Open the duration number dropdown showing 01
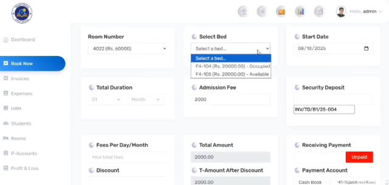 [106, 99]
